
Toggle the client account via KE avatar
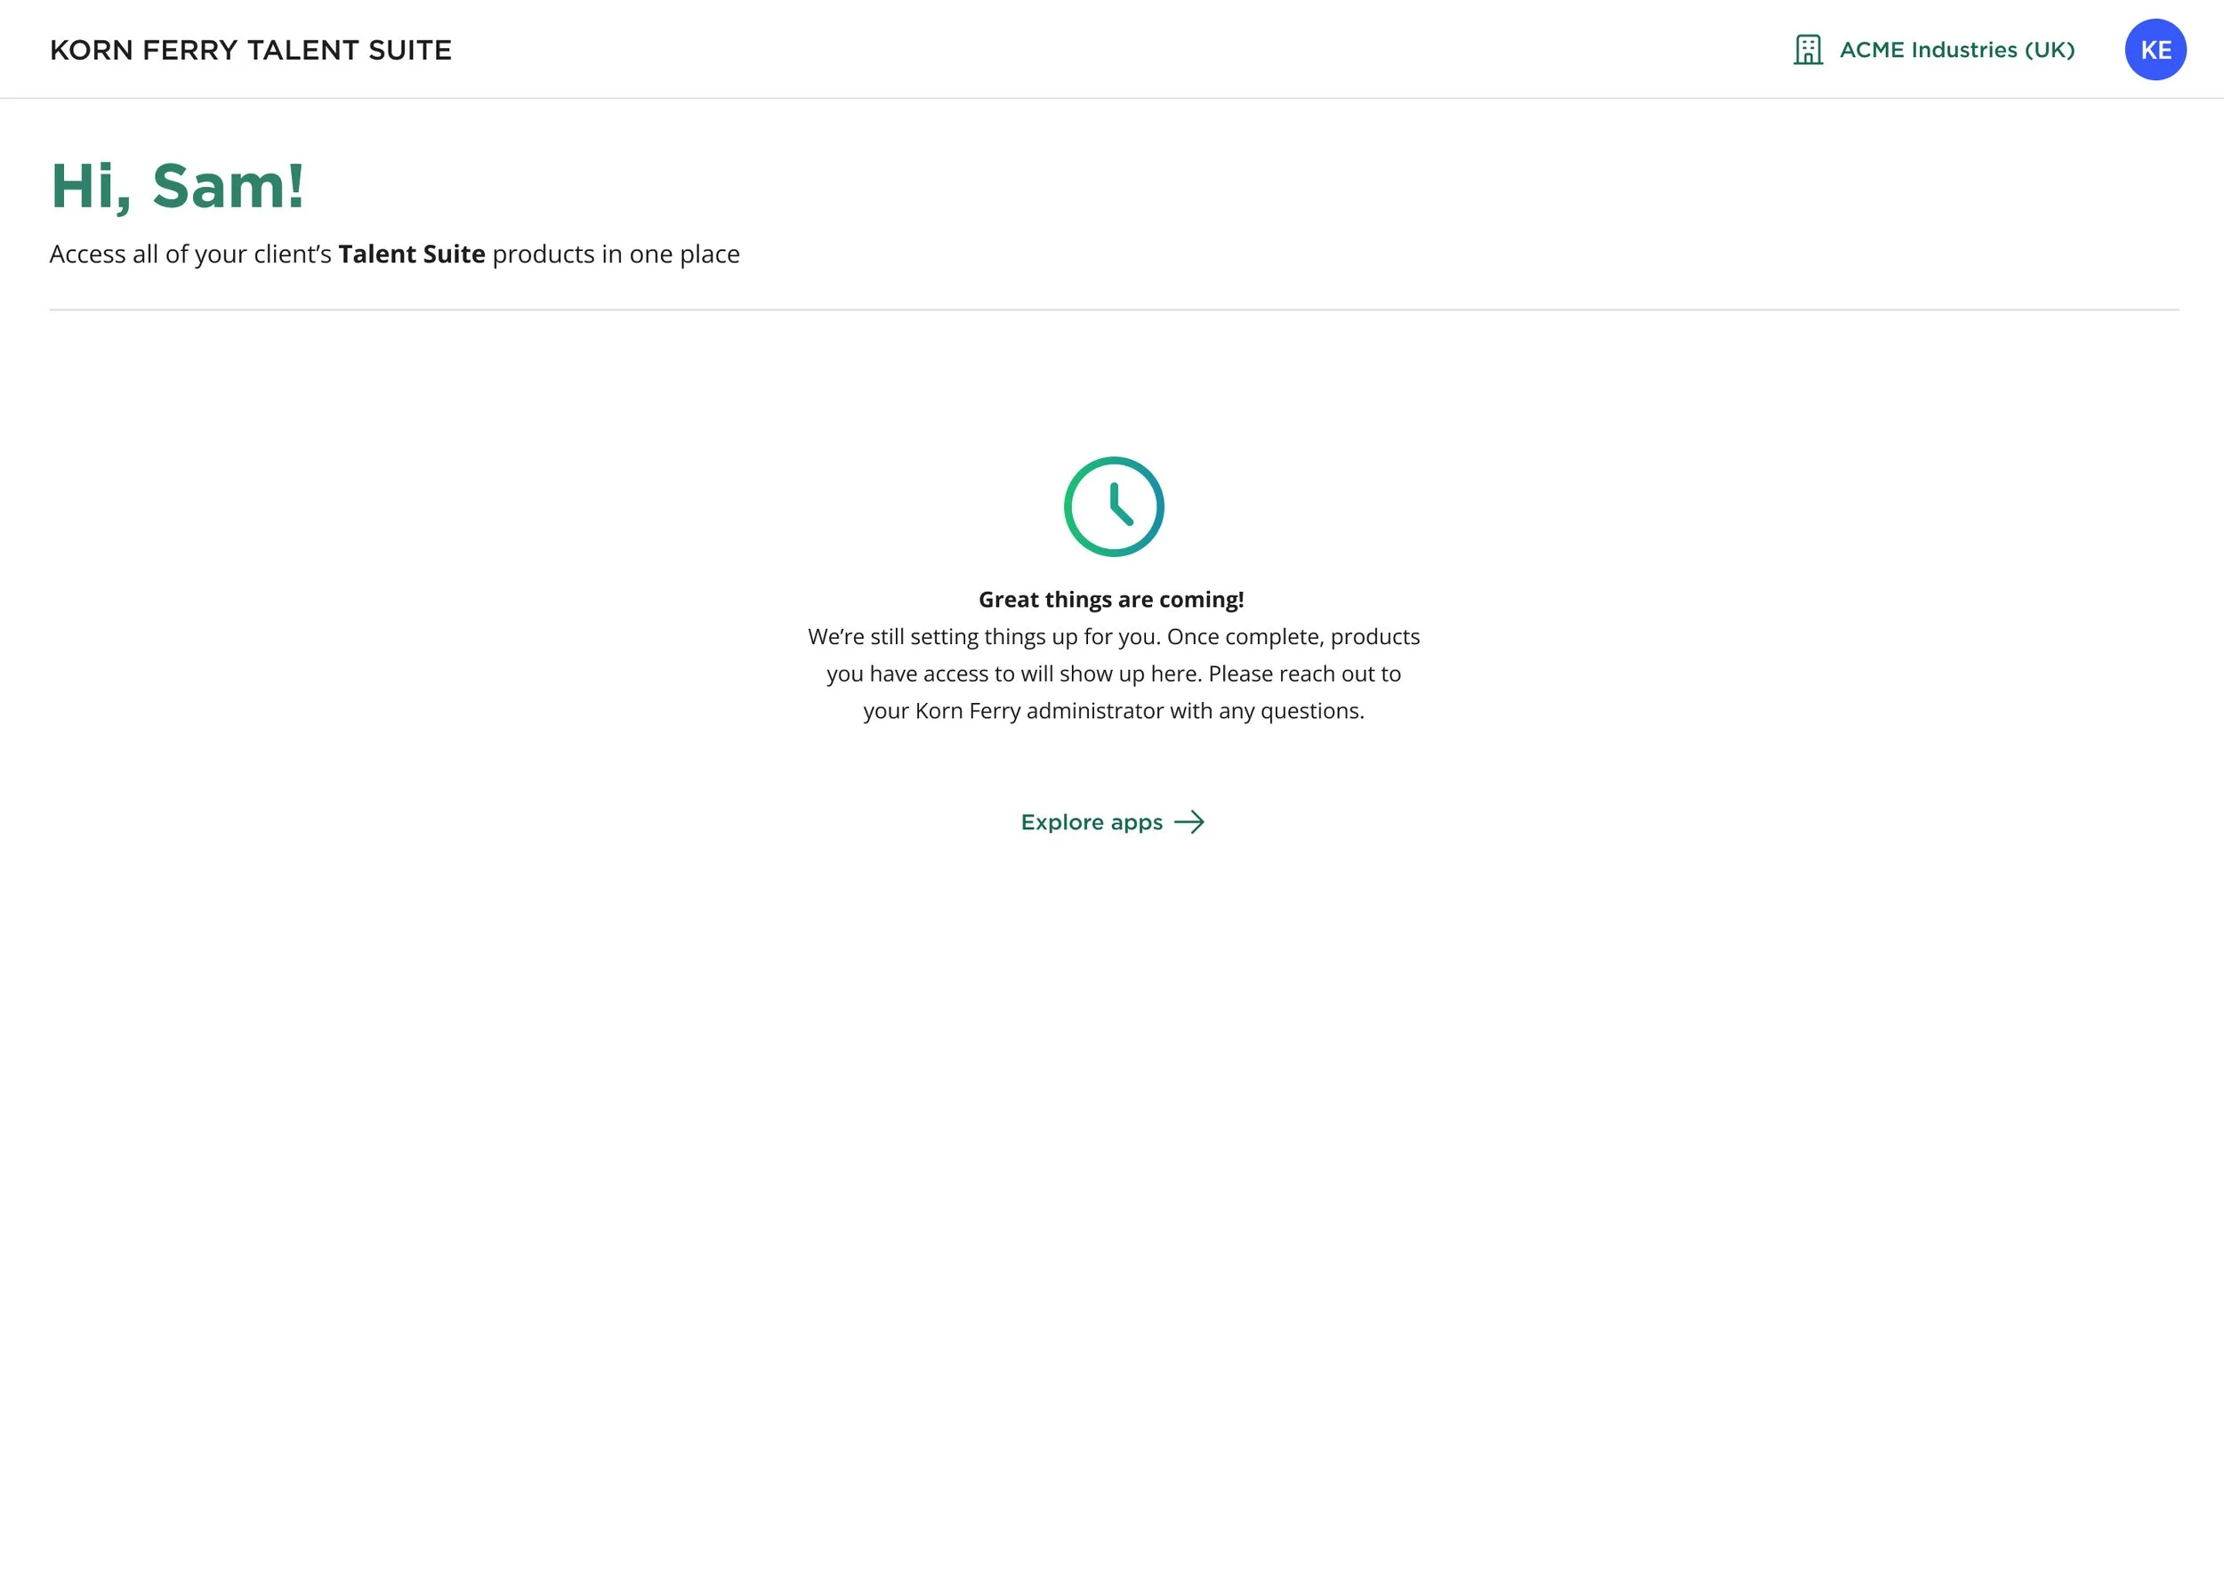pyautogui.click(x=2155, y=50)
